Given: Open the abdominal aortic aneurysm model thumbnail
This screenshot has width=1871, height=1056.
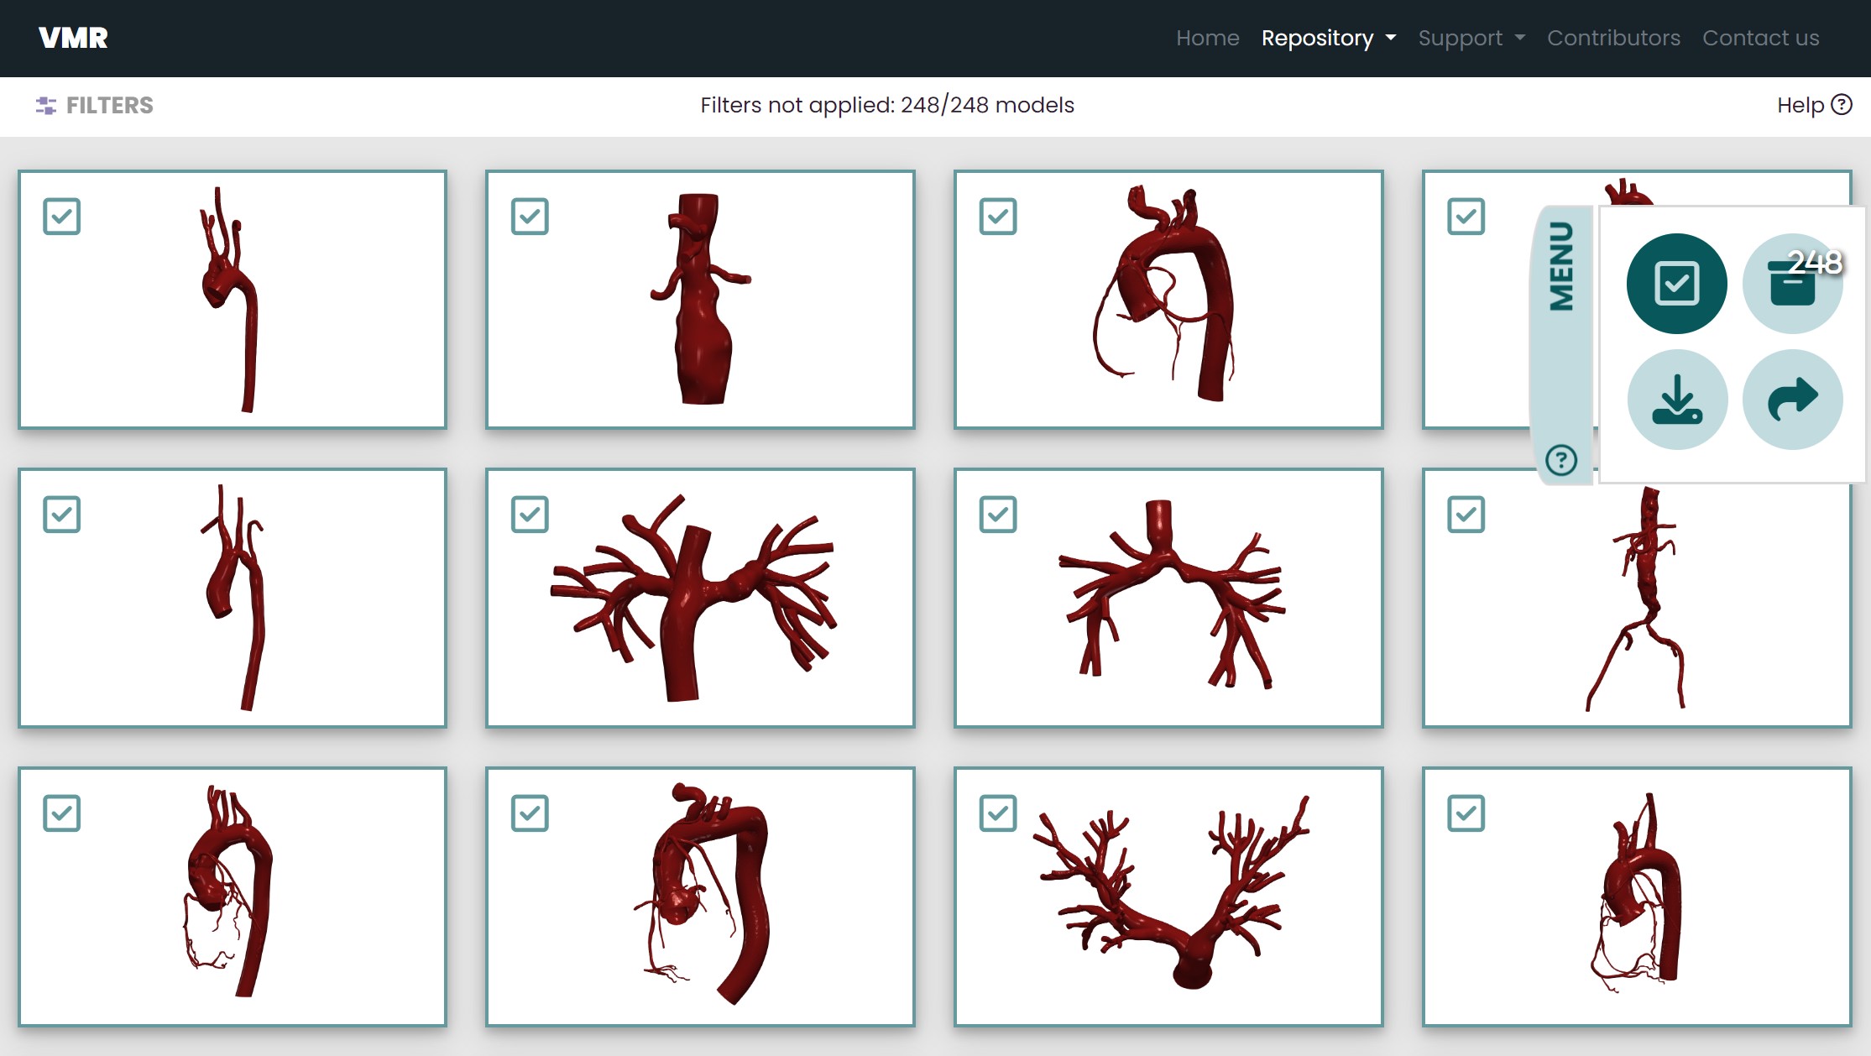Looking at the screenshot, I should tap(700, 300).
